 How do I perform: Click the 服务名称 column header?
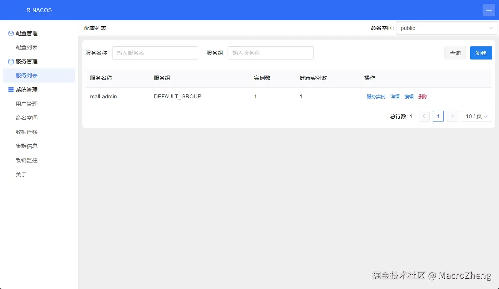[101, 78]
